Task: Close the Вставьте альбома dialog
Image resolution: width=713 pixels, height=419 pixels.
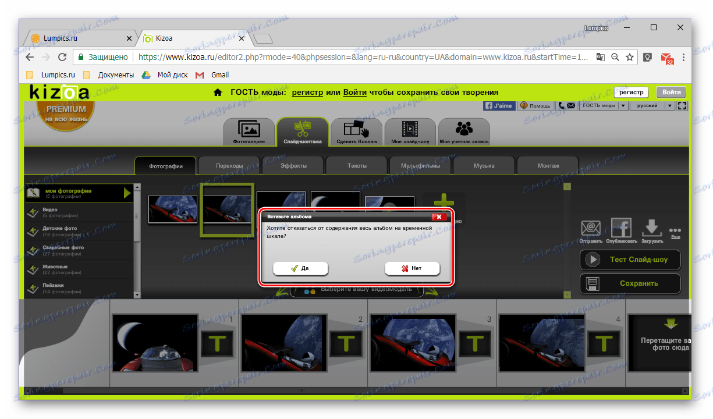Action: coord(439,216)
